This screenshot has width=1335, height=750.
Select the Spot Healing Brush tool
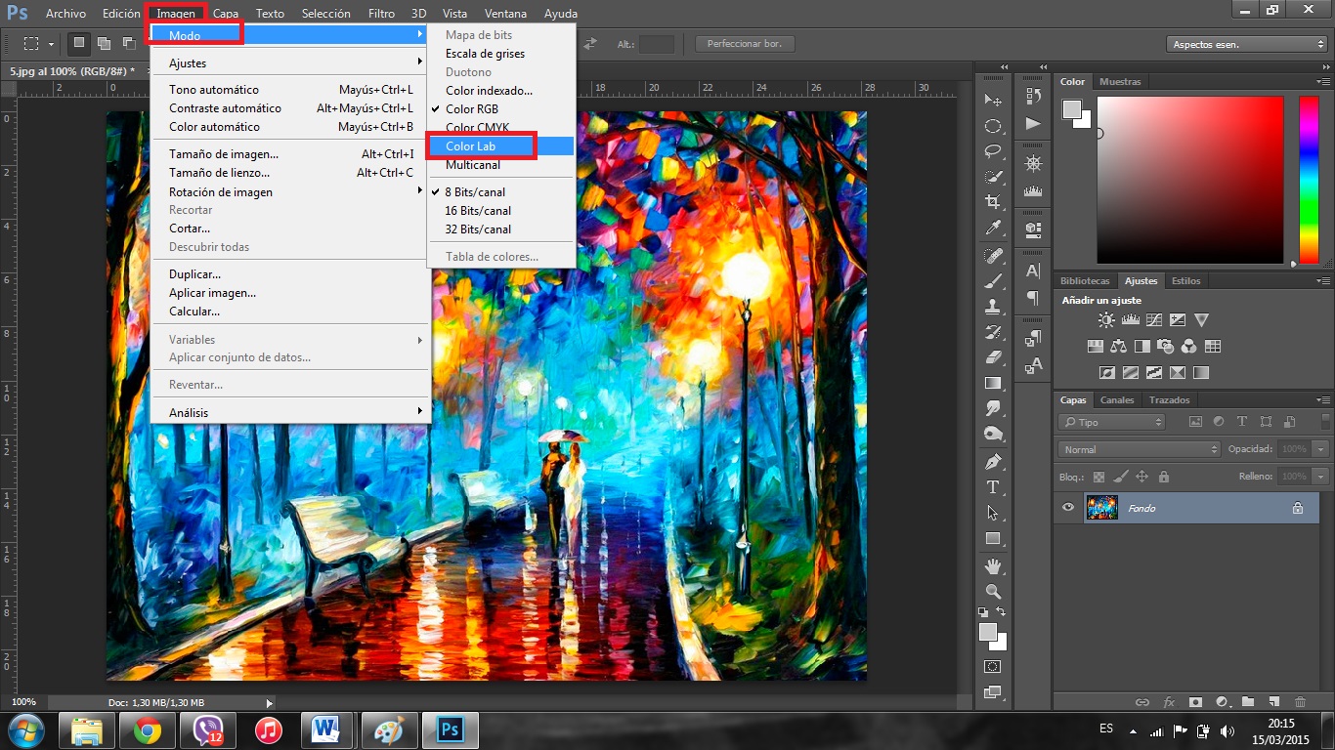click(x=993, y=256)
